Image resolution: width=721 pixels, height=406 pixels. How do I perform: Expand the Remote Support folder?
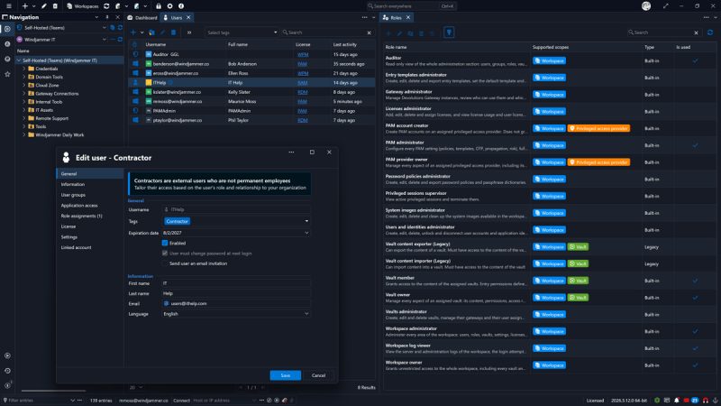pyautogui.click(x=24, y=118)
